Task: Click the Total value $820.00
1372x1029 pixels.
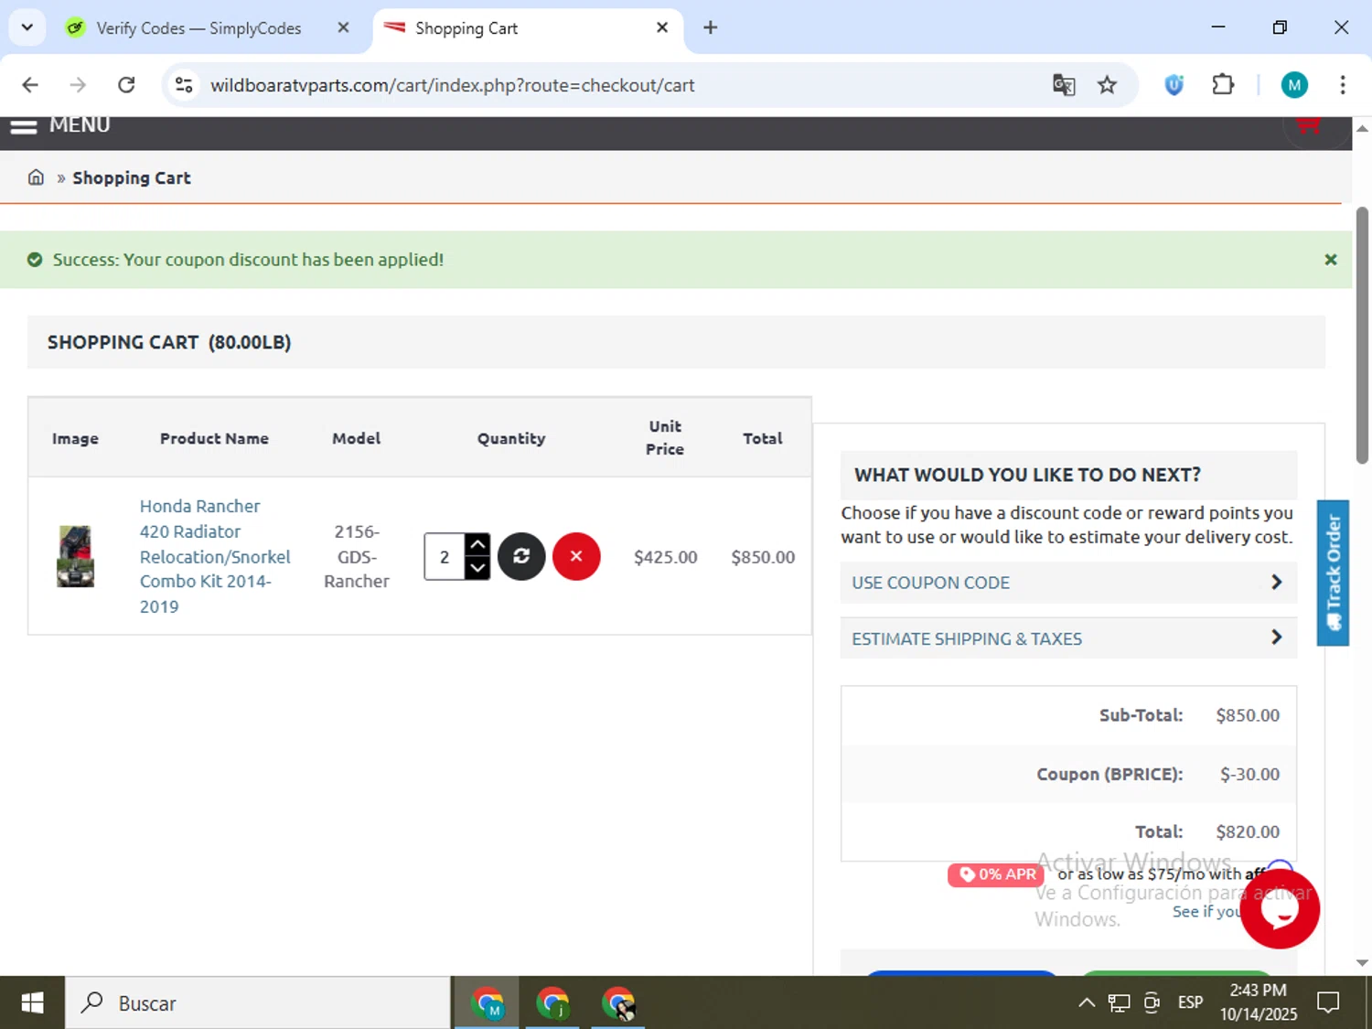Action: point(1248,831)
